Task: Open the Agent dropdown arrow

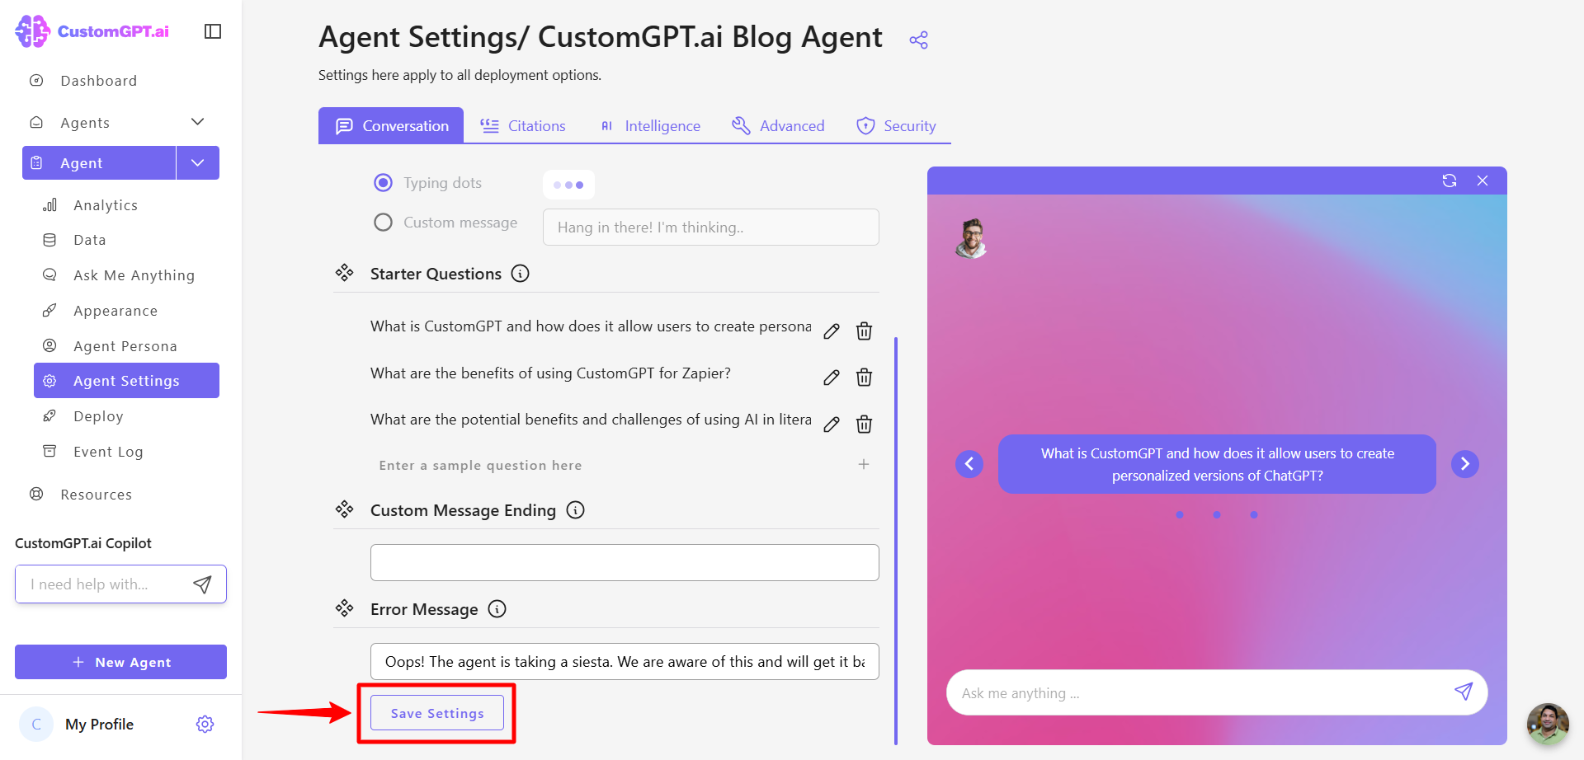Action: tap(198, 162)
